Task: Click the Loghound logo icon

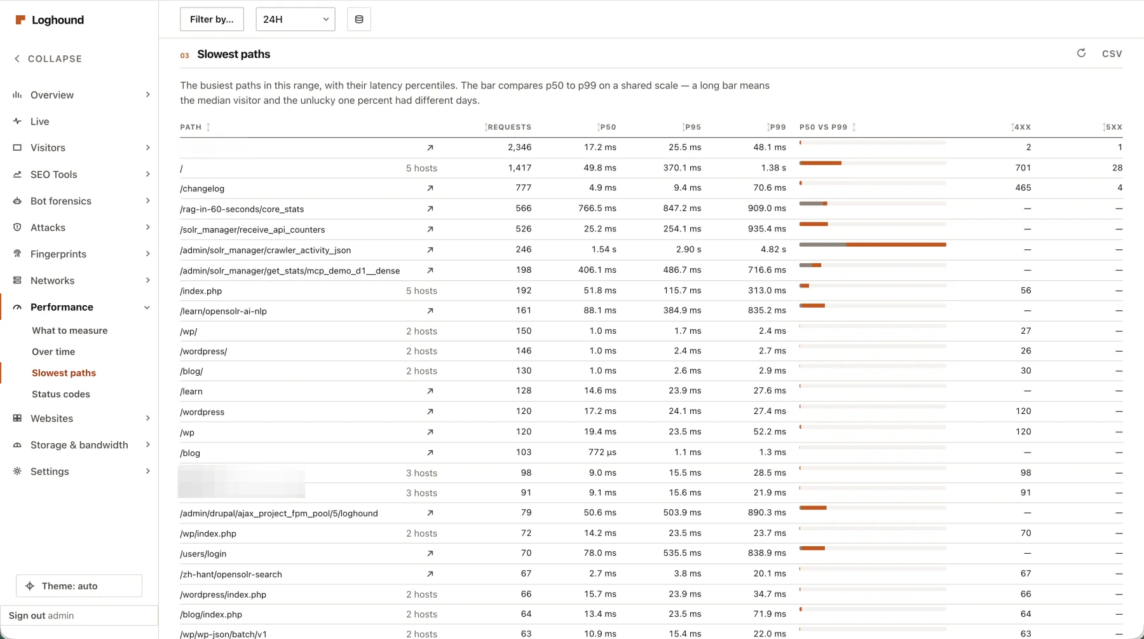Action: [20, 20]
